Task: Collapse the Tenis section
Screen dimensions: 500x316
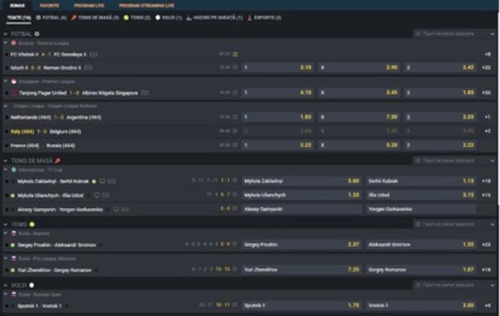Action: click(6, 225)
